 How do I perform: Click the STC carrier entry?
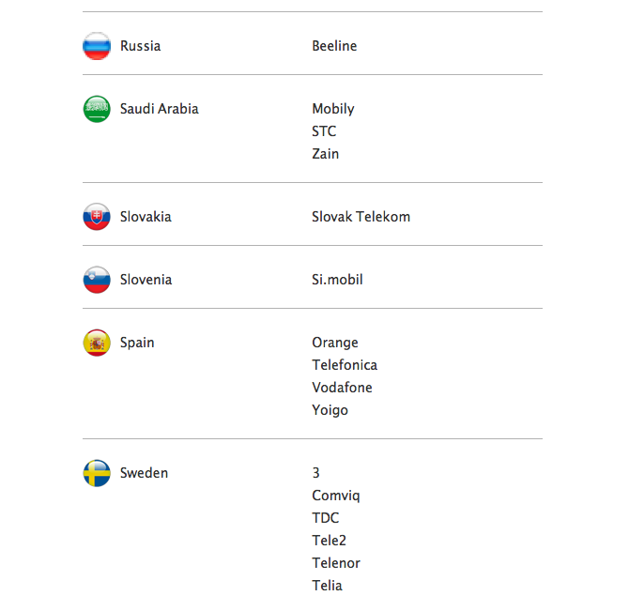[324, 131]
